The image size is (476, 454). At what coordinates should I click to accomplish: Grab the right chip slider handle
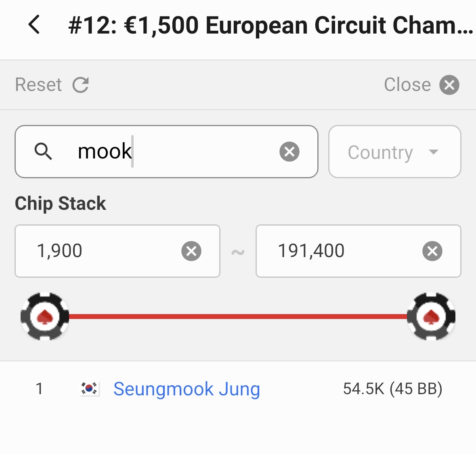tap(431, 317)
